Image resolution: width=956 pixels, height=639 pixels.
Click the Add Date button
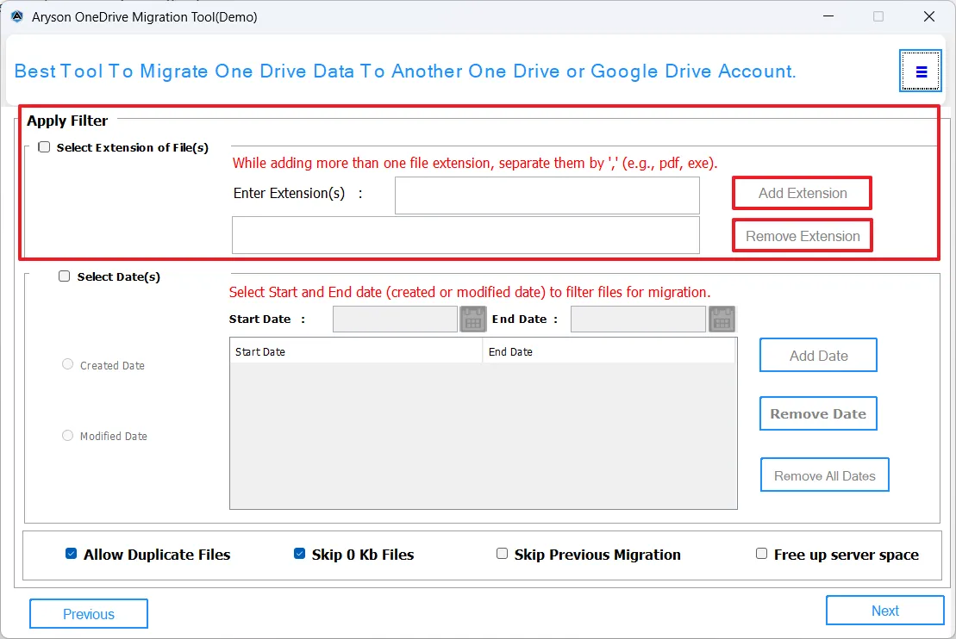point(818,356)
